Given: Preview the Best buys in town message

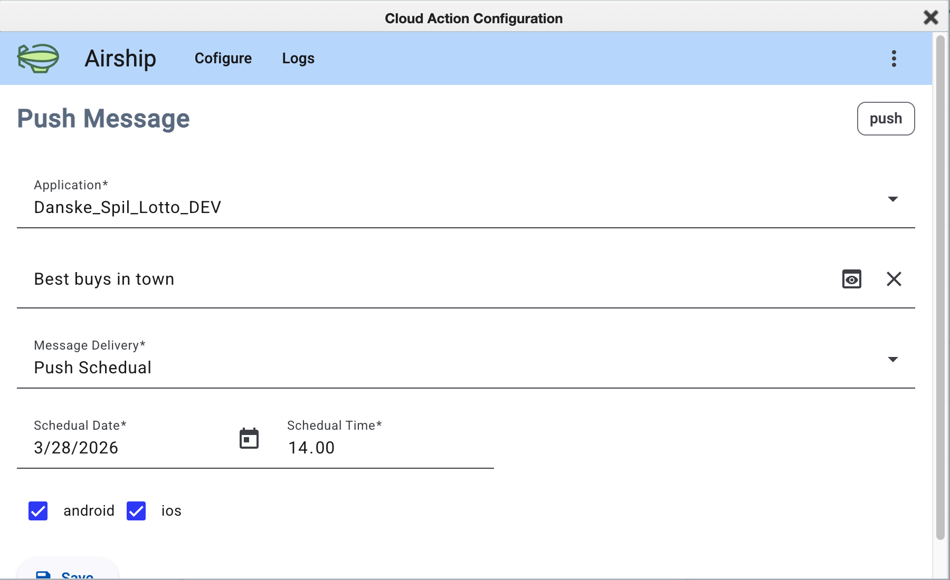Looking at the screenshot, I should (851, 279).
